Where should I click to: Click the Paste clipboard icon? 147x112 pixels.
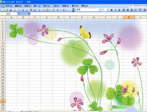point(47,10)
